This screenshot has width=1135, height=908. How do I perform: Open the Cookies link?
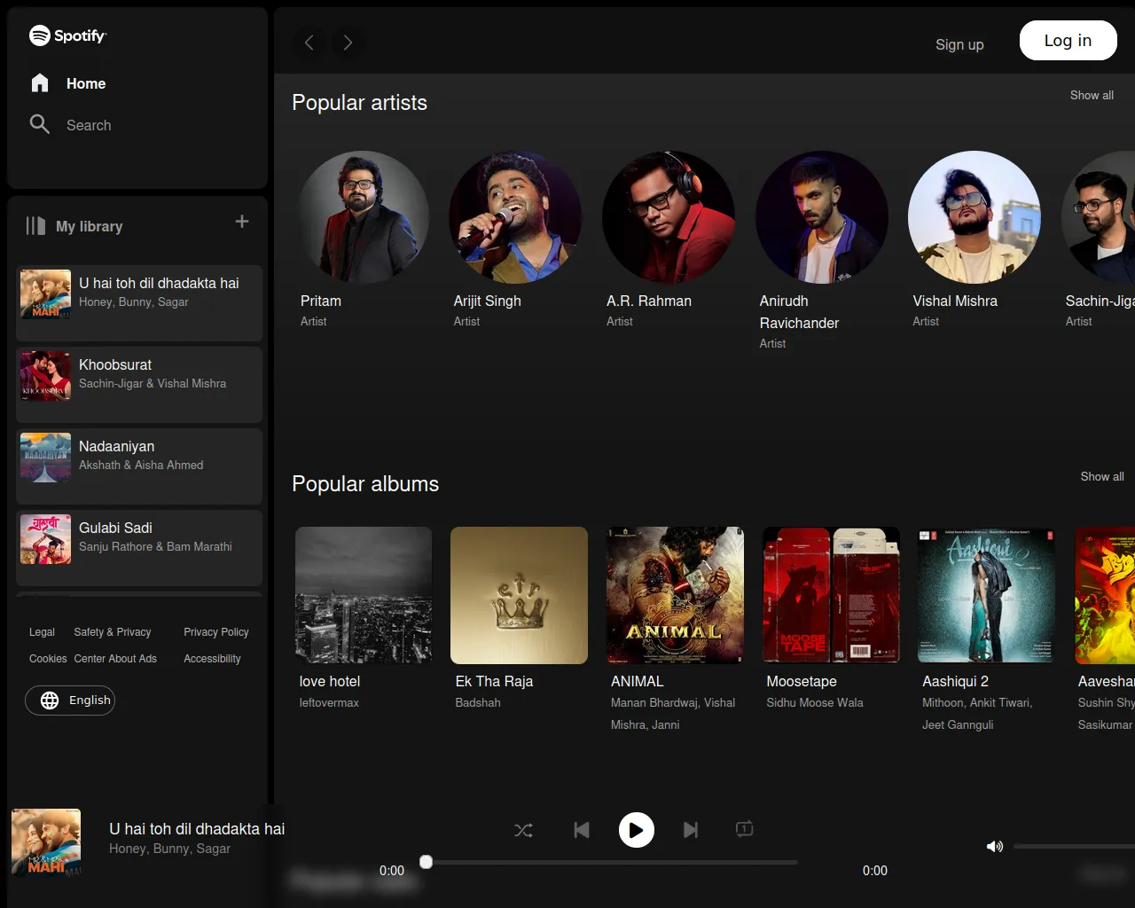click(48, 659)
